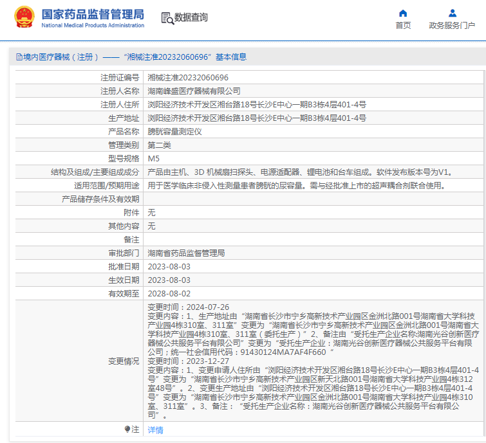Click the 政务服务门户 person icon
Screen dimensions: 486x443
[452, 13]
